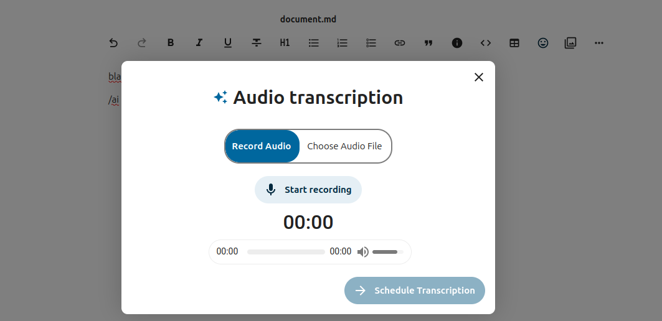
Task: Insert a hyperlink via link icon
Action: coord(400,43)
